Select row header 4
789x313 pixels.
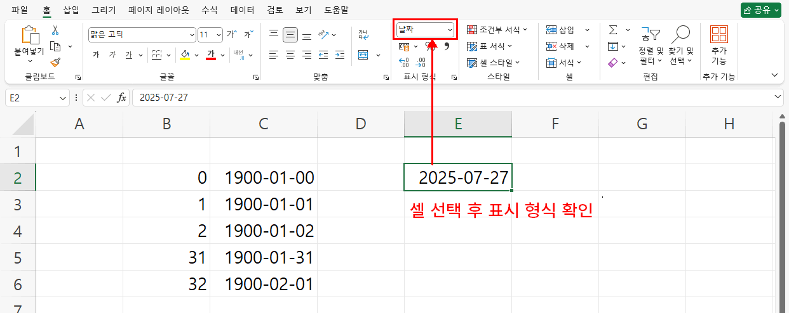18,231
